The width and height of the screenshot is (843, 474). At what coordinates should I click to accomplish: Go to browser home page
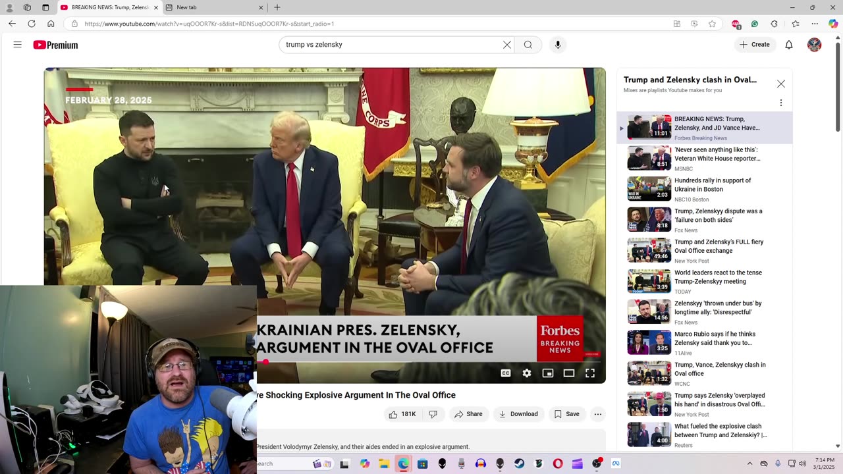pyautogui.click(x=51, y=24)
